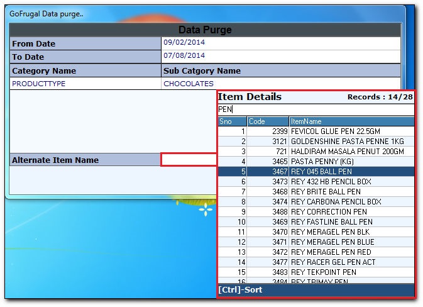Screen dimensions: 423x307
Task: Click the Alternate Item Name label
Action: pyautogui.click(x=85, y=160)
